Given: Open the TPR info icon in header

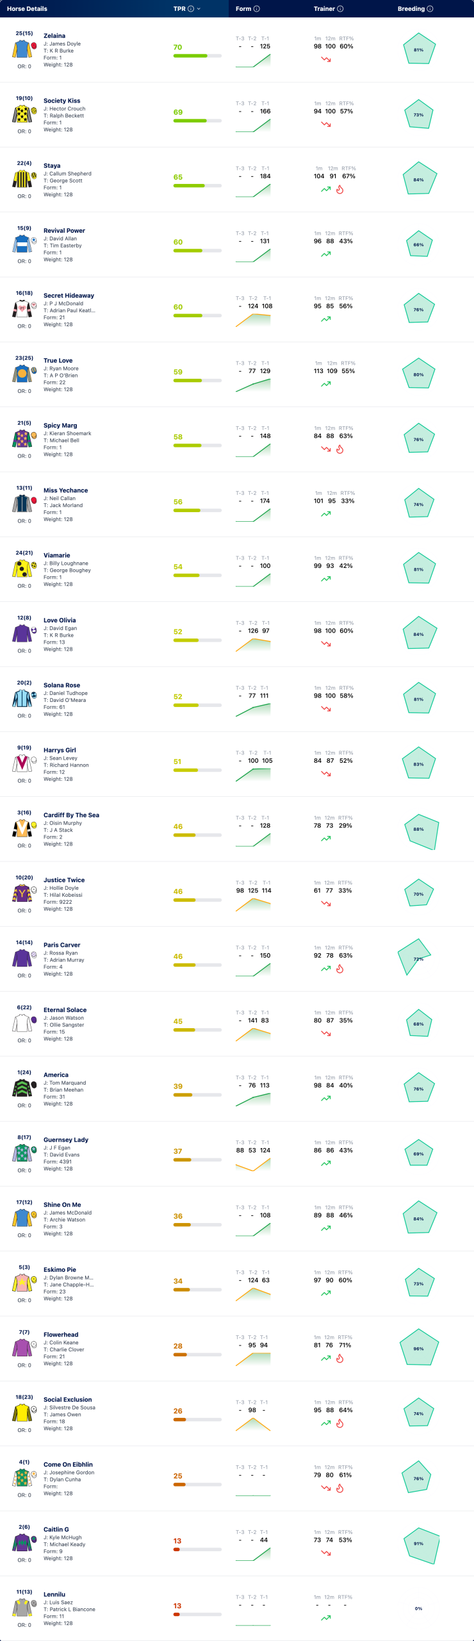Looking at the screenshot, I should 191,9.
